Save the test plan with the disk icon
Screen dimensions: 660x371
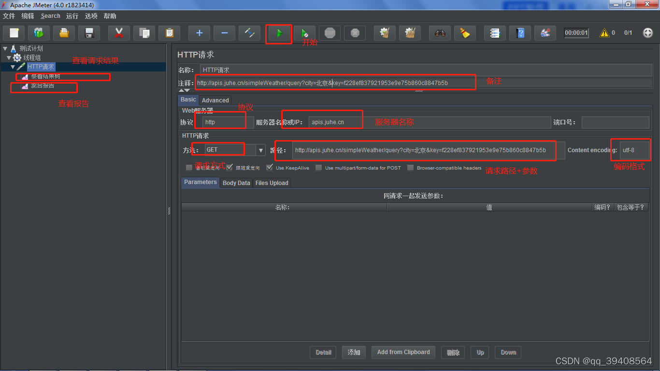(89, 33)
